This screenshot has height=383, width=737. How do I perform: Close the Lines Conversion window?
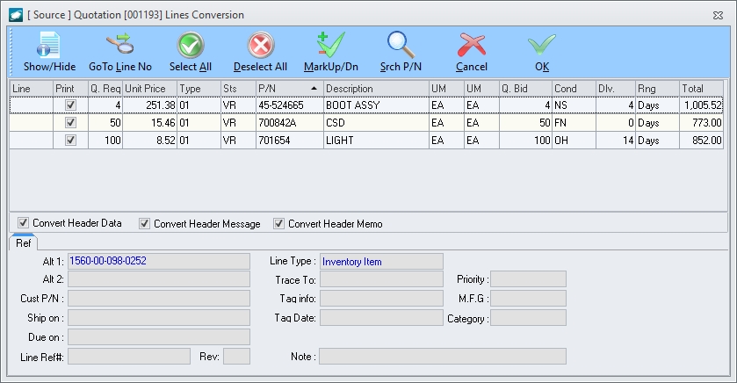click(x=718, y=15)
